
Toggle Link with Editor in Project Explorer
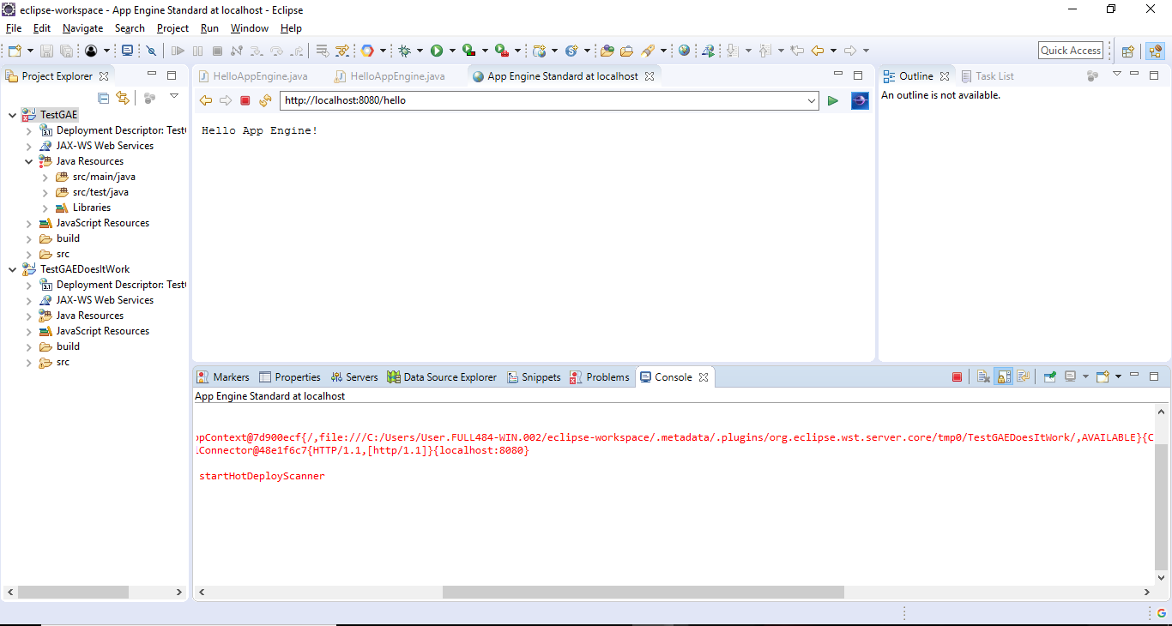(123, 98)
